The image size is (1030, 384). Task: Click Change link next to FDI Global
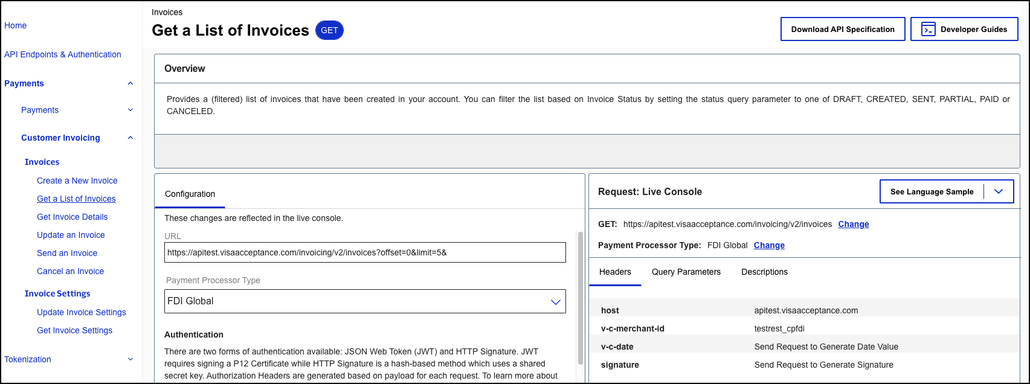[769, 245]
